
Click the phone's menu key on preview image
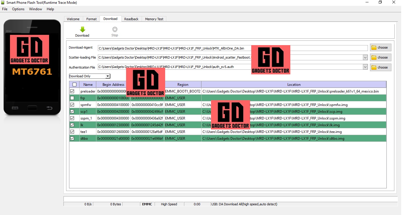click(x=15, y=108)
